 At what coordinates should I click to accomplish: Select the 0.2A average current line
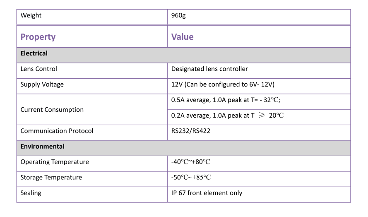227,116
